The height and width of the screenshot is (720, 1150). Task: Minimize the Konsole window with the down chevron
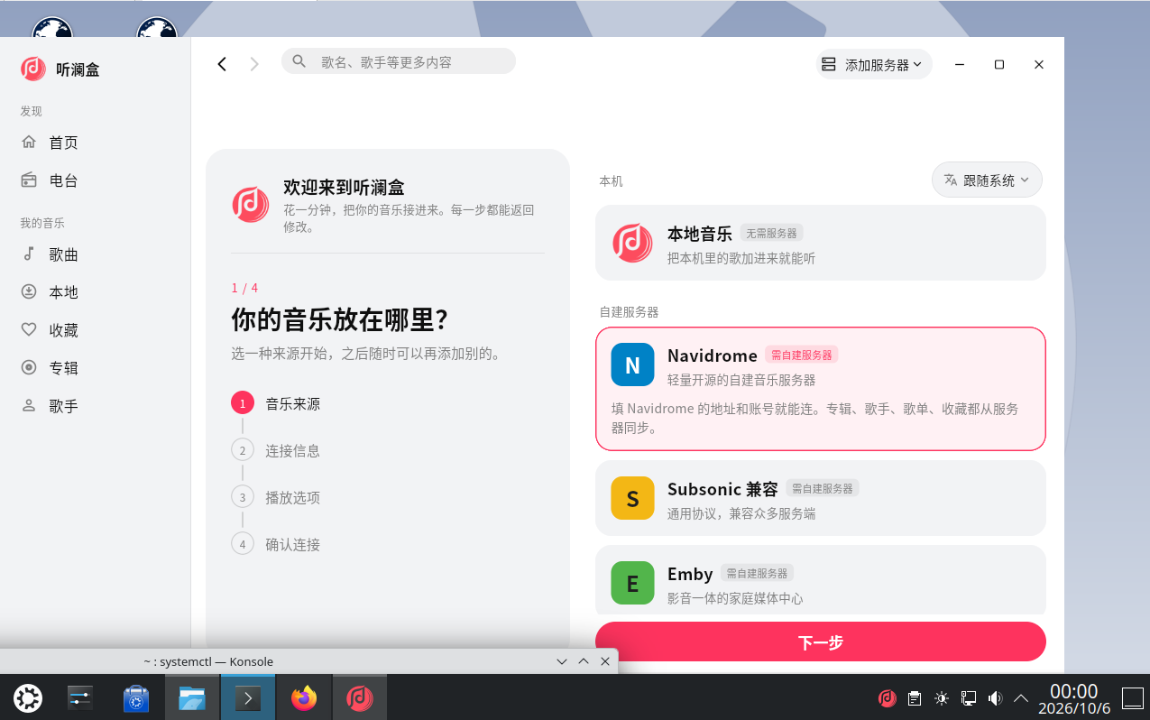click(x=562, y=661)
